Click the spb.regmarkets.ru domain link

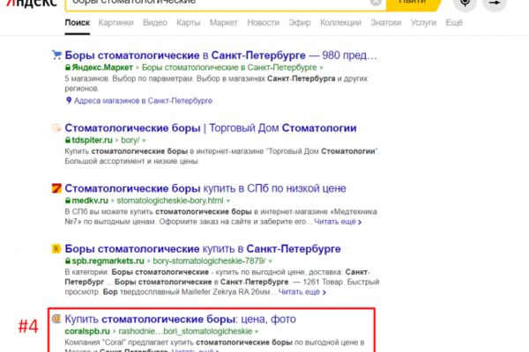coord(108,260)
